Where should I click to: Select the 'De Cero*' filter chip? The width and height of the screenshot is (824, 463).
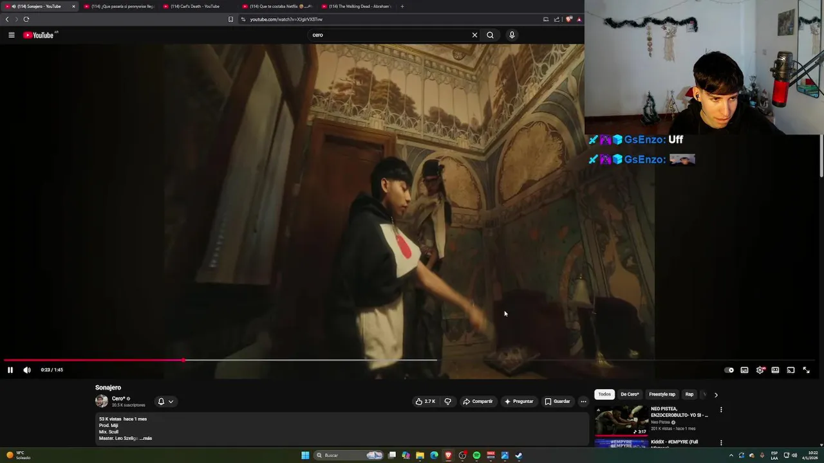click(630, 394)
